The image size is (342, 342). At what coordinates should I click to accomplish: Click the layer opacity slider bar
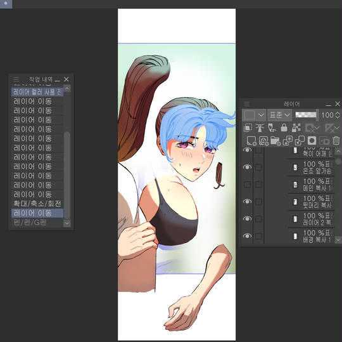click(306, 114)
